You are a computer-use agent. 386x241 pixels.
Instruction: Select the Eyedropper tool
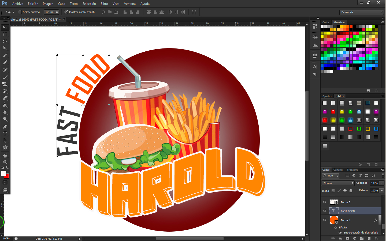pyautogui.click(x=5, y=63)
